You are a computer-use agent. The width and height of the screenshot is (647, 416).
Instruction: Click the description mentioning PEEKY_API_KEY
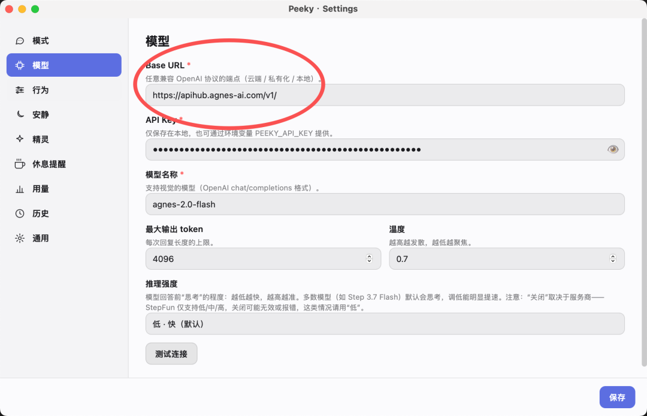240,133
